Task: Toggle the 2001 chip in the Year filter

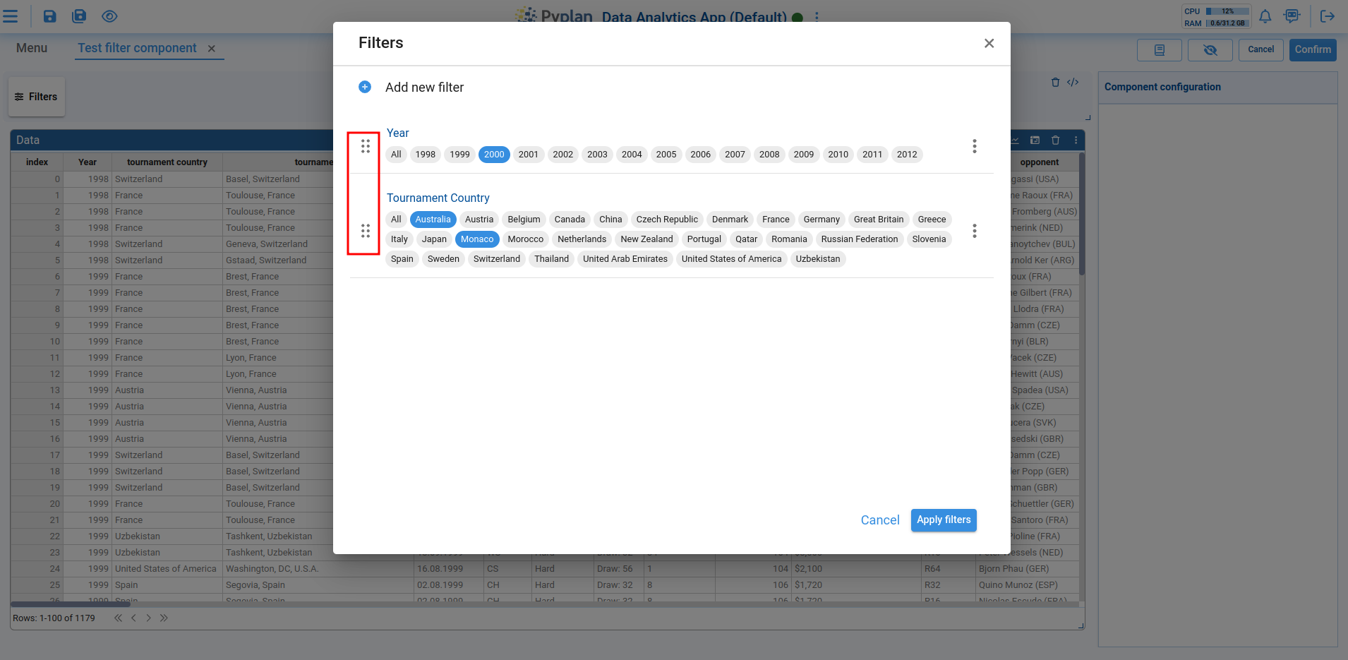Action: pos(528,154)
